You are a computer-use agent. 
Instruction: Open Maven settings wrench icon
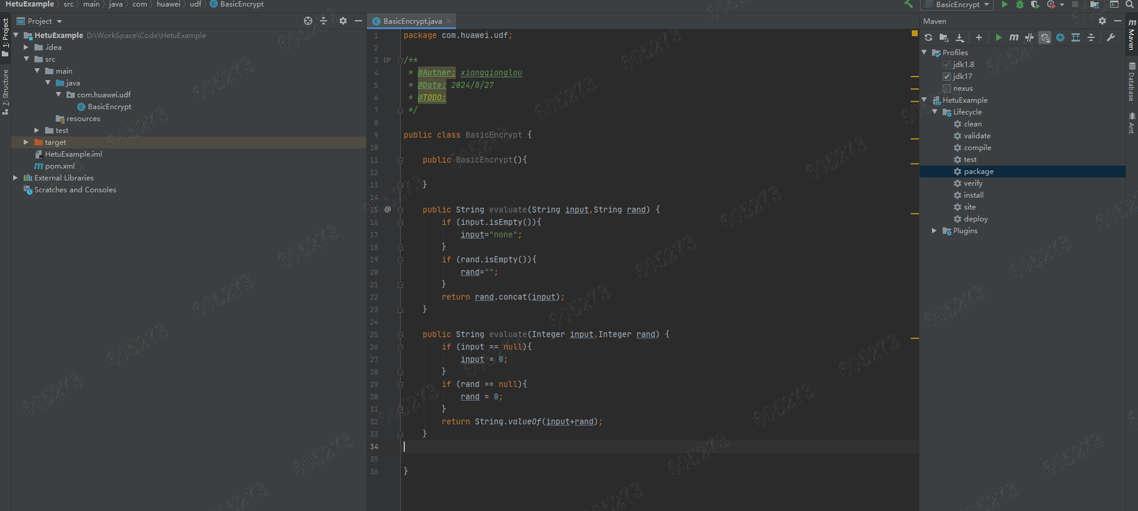click(1111, 37)
